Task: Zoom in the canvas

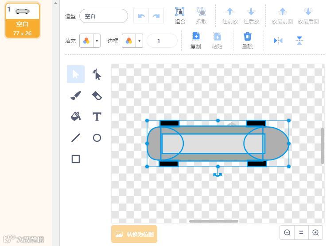Action: (x=315, y=233)
